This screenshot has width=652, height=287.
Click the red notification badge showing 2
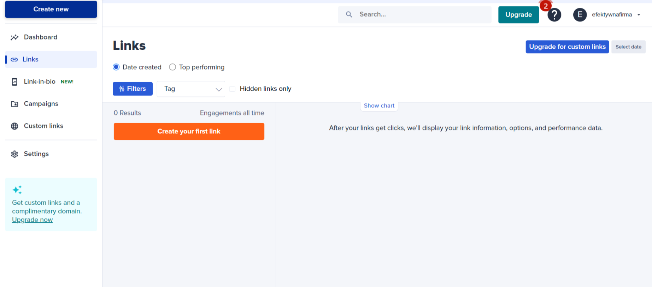[x=546, y=6]
